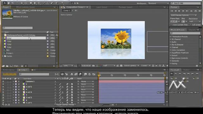Jump to last frame in Preview
This screenshot has height=114, width=203.
click(187, 11)
